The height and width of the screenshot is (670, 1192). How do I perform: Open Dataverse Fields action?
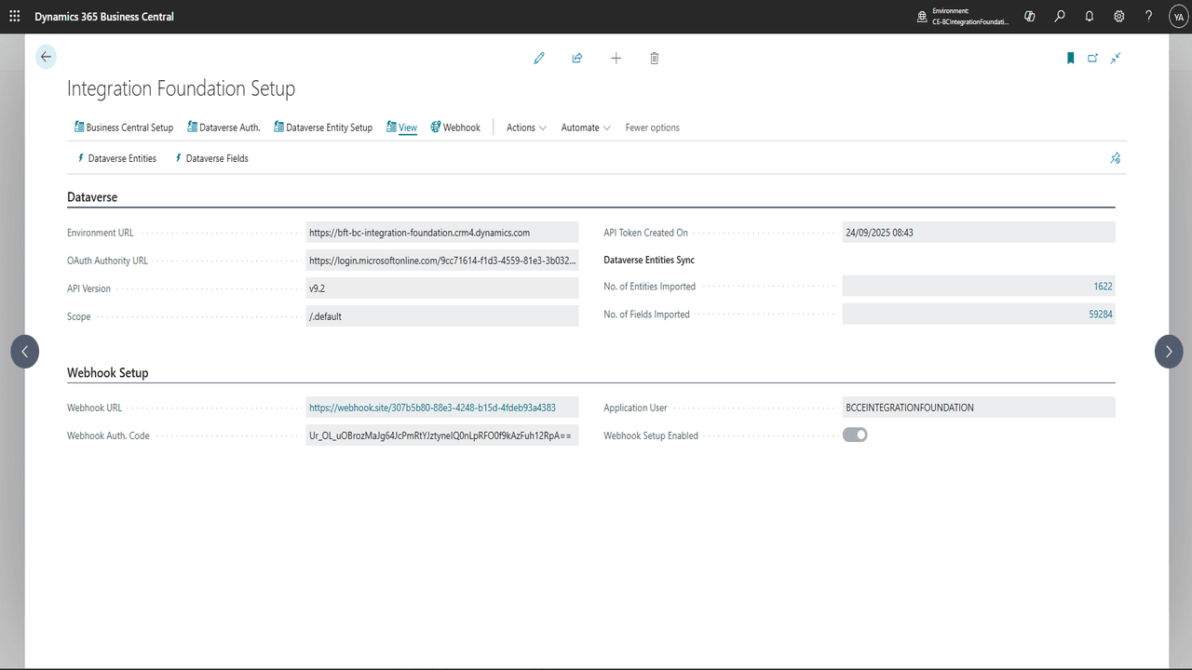click(211, 158)
